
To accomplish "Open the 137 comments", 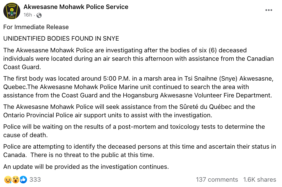I will click(x=217, y=180).
